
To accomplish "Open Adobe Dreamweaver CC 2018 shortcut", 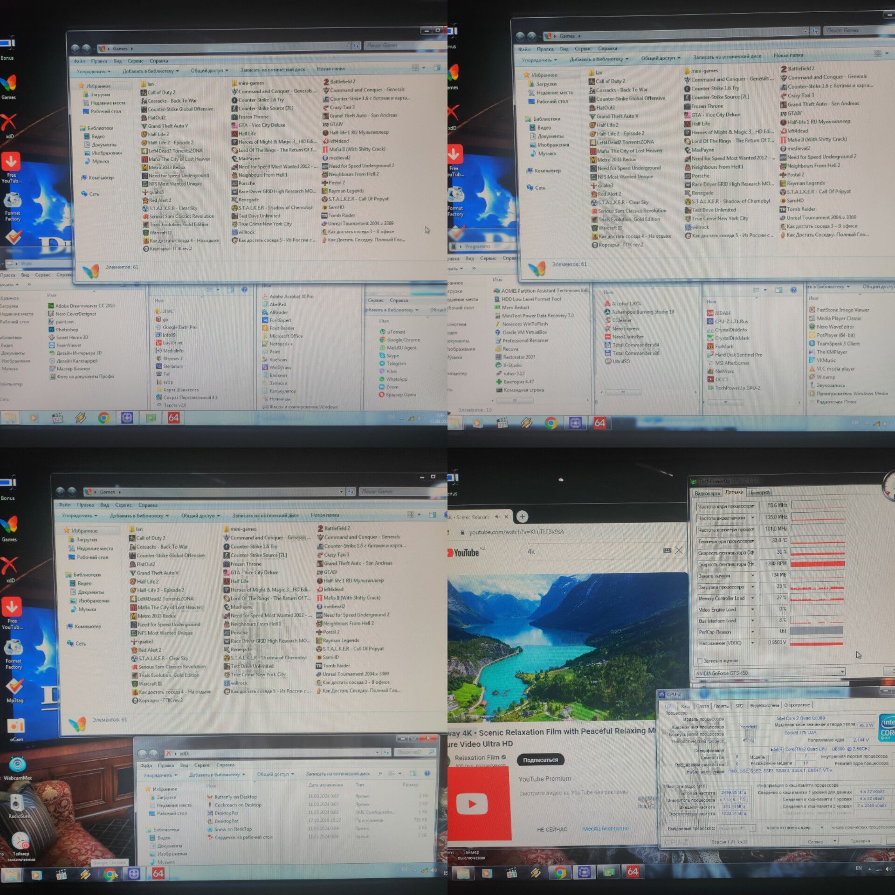I will tap(81, 306).
